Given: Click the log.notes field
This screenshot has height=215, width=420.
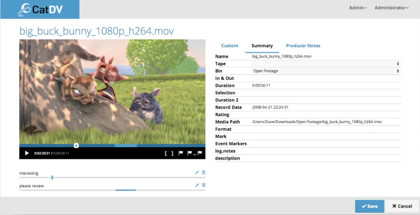Looking at the screenshot, I should click(325, 151).
